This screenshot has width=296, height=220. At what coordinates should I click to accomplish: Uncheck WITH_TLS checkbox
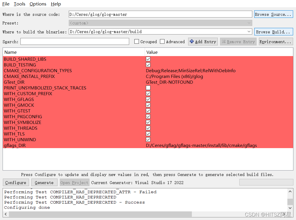148,134
